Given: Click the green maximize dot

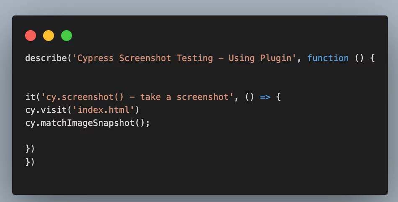Looking at the screenshot, I should [67, 36].
